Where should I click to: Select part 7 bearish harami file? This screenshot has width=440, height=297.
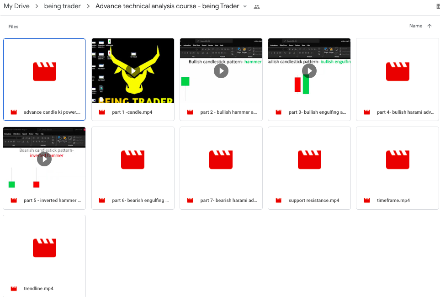point(221,159)
